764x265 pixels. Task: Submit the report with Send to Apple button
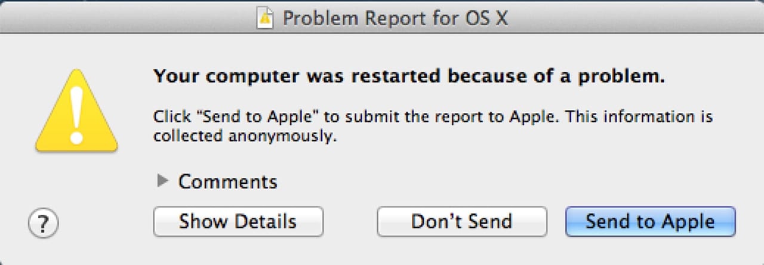point(650,221)
